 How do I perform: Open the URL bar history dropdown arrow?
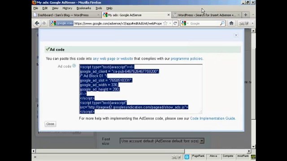point(170,23)
